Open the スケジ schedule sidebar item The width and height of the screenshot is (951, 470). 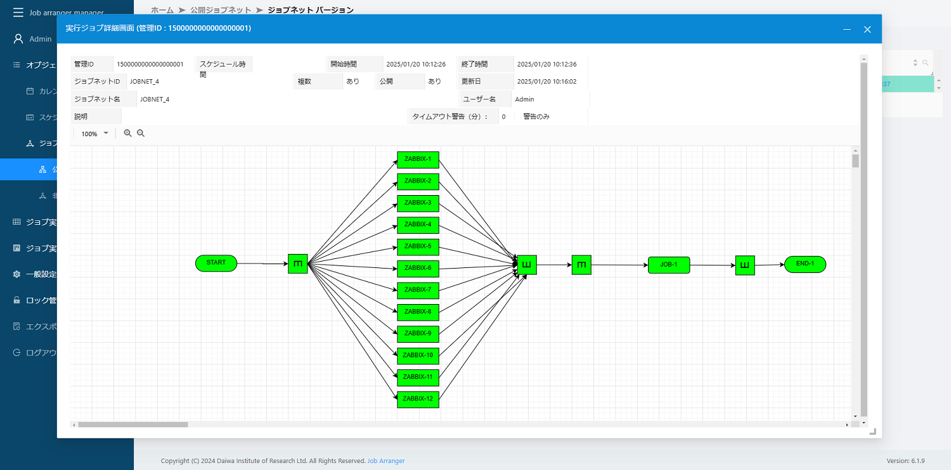(42, 117)
